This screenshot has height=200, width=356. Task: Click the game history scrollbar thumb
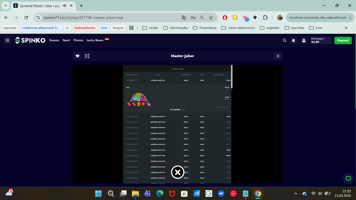pos(232,76)
